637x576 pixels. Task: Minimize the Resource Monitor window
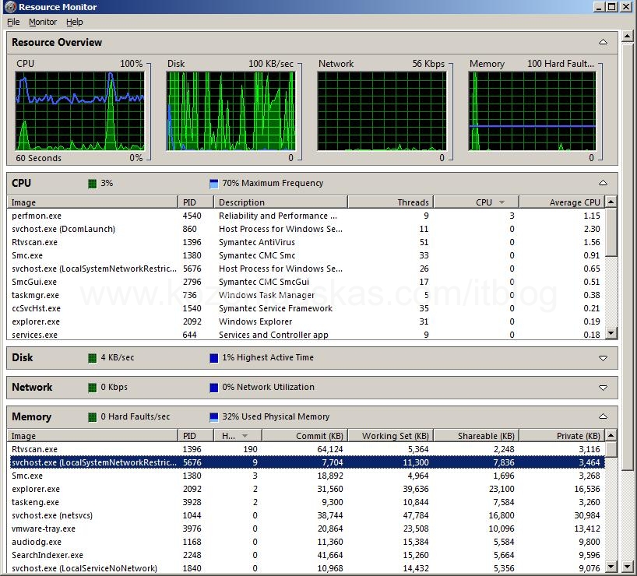pos(599,7)
